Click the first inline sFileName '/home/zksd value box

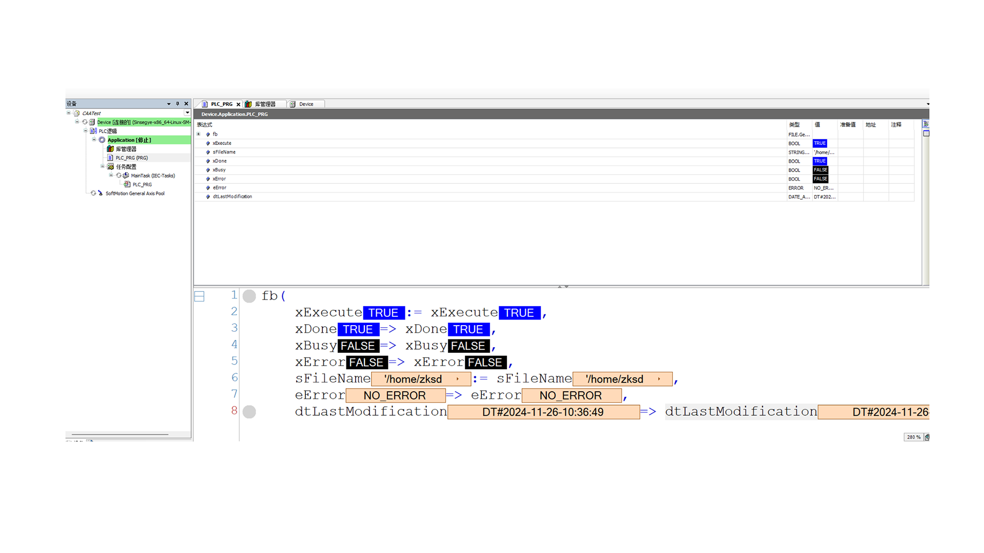(421, 379)
